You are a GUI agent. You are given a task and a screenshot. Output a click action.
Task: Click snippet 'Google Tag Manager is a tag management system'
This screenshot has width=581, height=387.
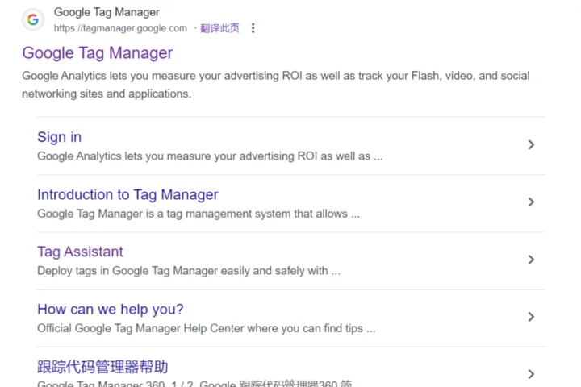tap(199, 214)
